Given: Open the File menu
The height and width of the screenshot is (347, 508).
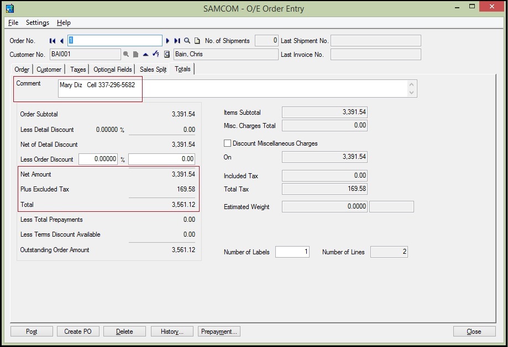Looking at the screenshot, I should click(13, 23).
